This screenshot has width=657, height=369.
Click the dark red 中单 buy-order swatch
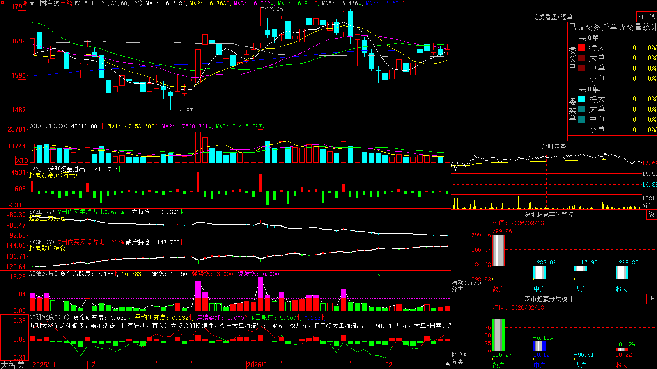[581, 68]
